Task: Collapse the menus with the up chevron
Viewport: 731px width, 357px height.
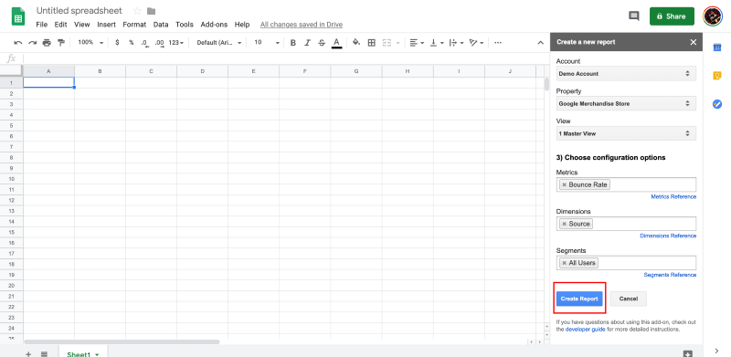Action: tap(540, 42)
